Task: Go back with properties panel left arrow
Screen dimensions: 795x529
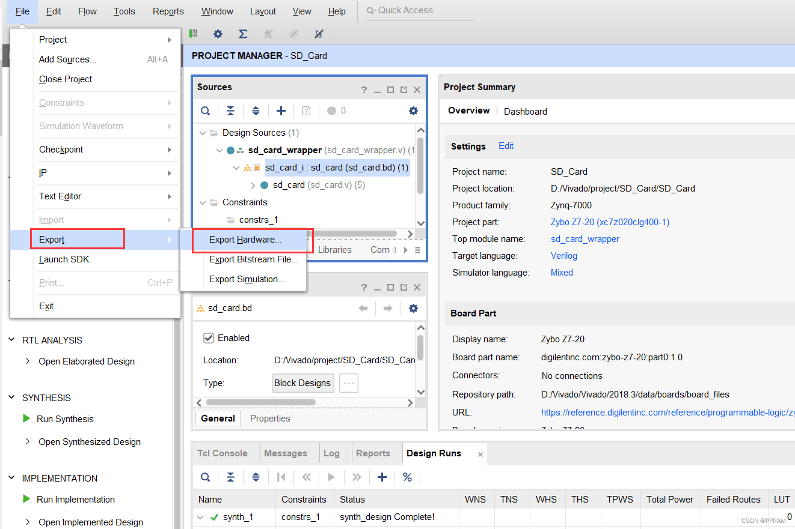Action: [363, 308]
